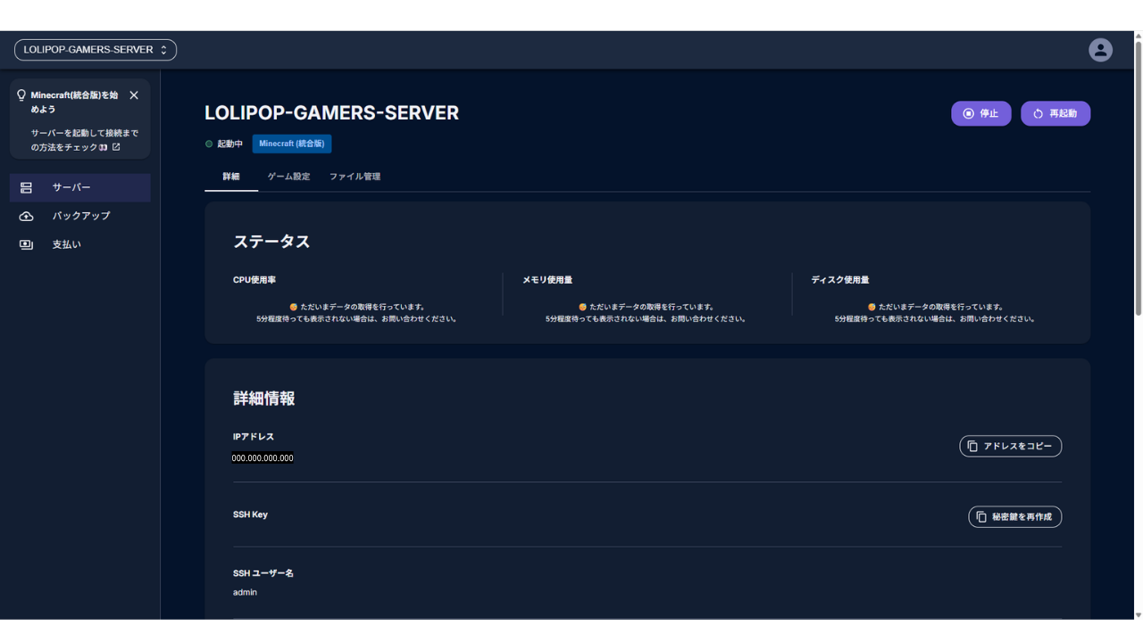Click the LOLIPOP-GAMERS-SERVER page heading
This screenshot has height=642, width=1143.
click(x=332, y=113)
